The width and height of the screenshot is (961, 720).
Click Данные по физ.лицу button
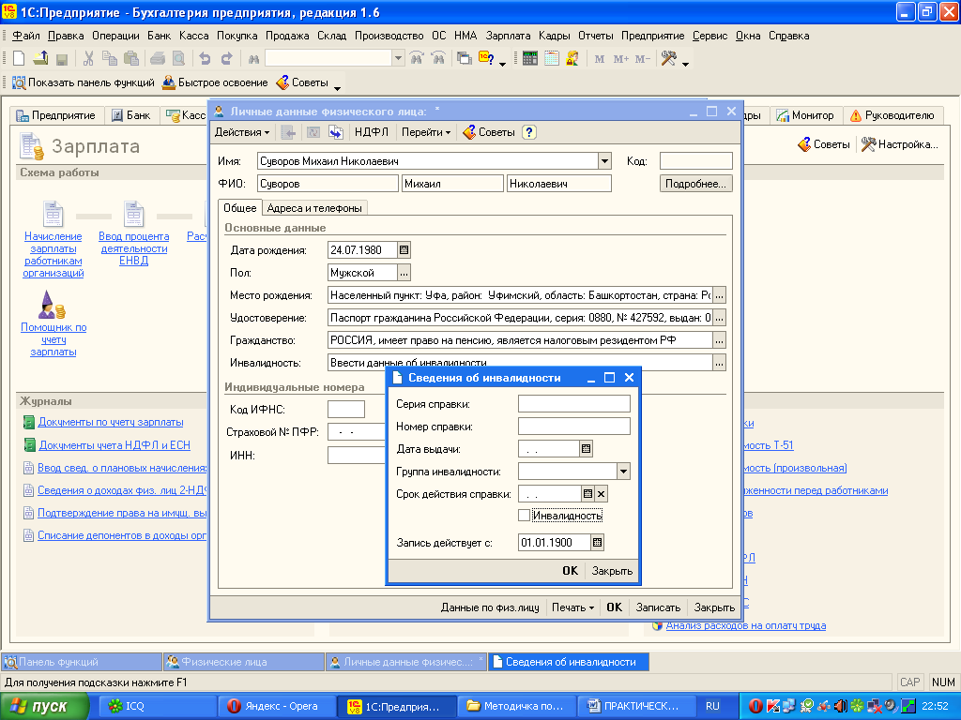pos(490,607)
